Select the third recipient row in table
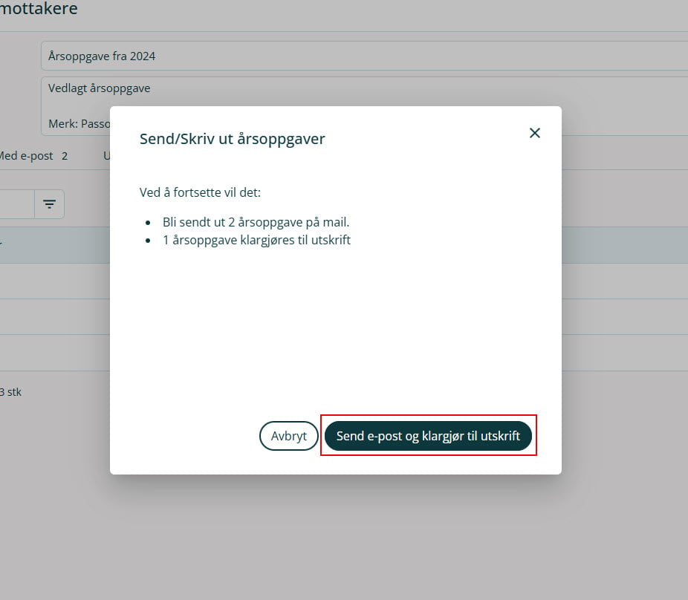Viewport: 688px width, 600px height. coord(52,353)
